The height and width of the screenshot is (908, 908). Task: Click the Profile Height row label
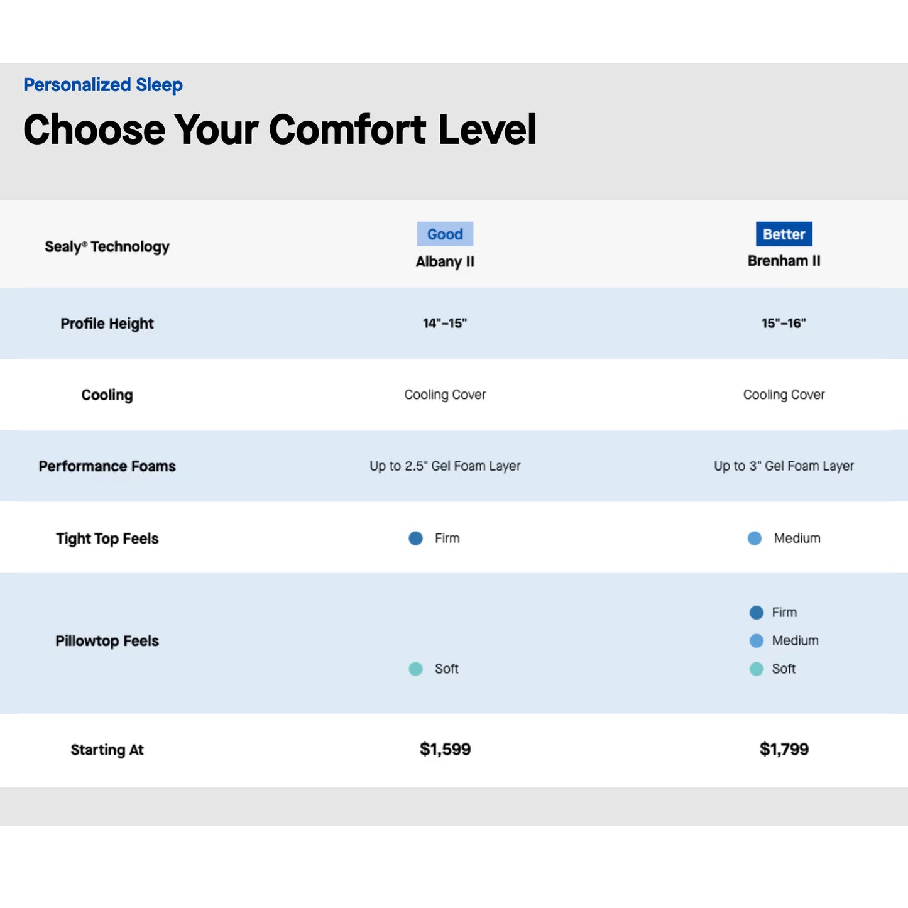107,324
